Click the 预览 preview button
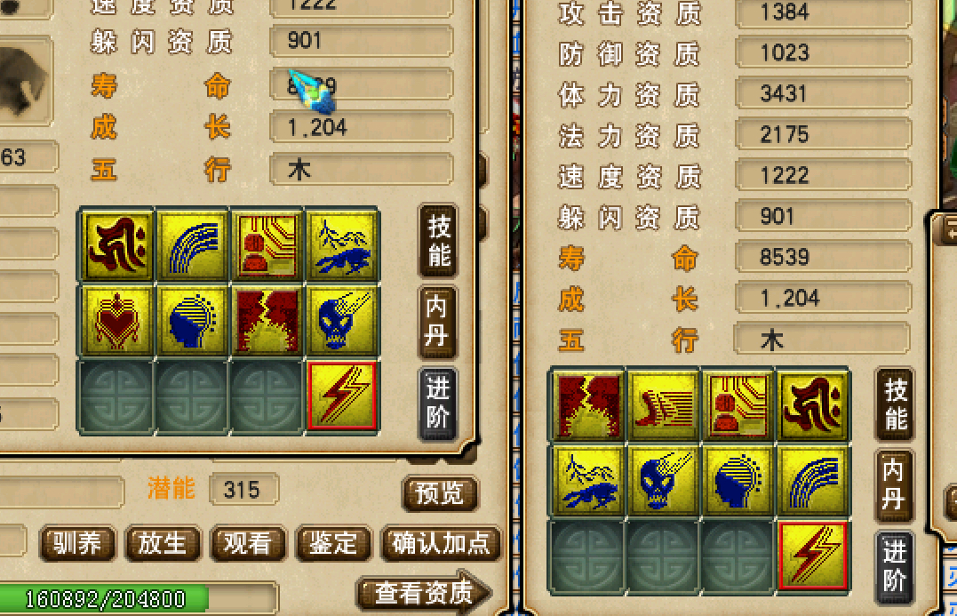957x616 pixels. 440,493
